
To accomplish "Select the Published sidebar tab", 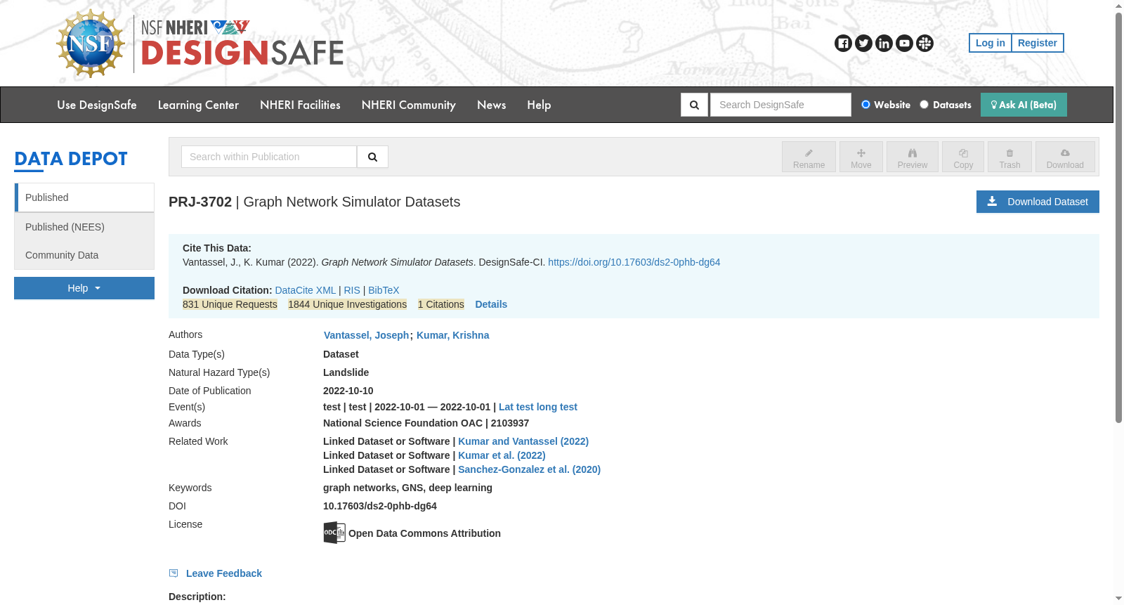I will (x=84, y=197).
